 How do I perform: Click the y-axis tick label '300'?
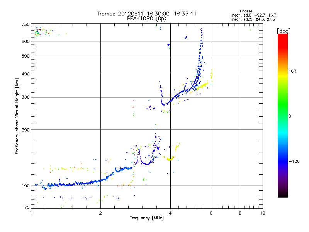pyautogui.click(x=25, y=97)
